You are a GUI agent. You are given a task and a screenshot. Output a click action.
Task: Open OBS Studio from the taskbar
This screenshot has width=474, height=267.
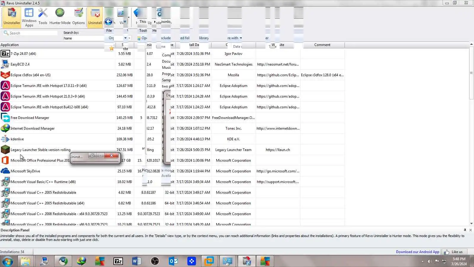pyautogui.click(x=155, y=261)
